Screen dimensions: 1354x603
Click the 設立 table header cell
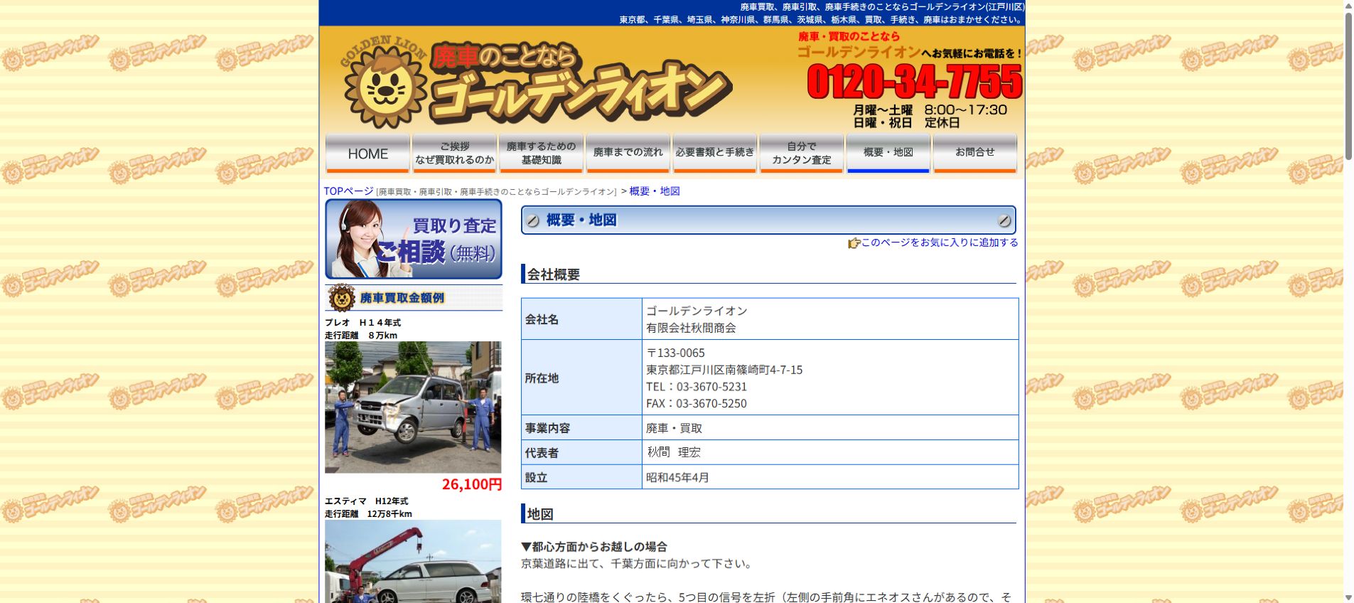581,477
